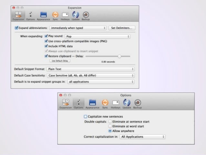The image size is (206, 155).
Task: Open Update pane in Expansion window toolbar
Action: coord(76,16)
